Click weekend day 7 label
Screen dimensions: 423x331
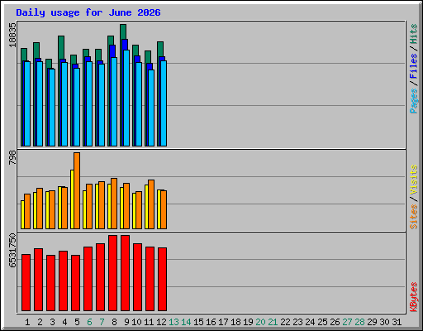(x=102, y=322)
